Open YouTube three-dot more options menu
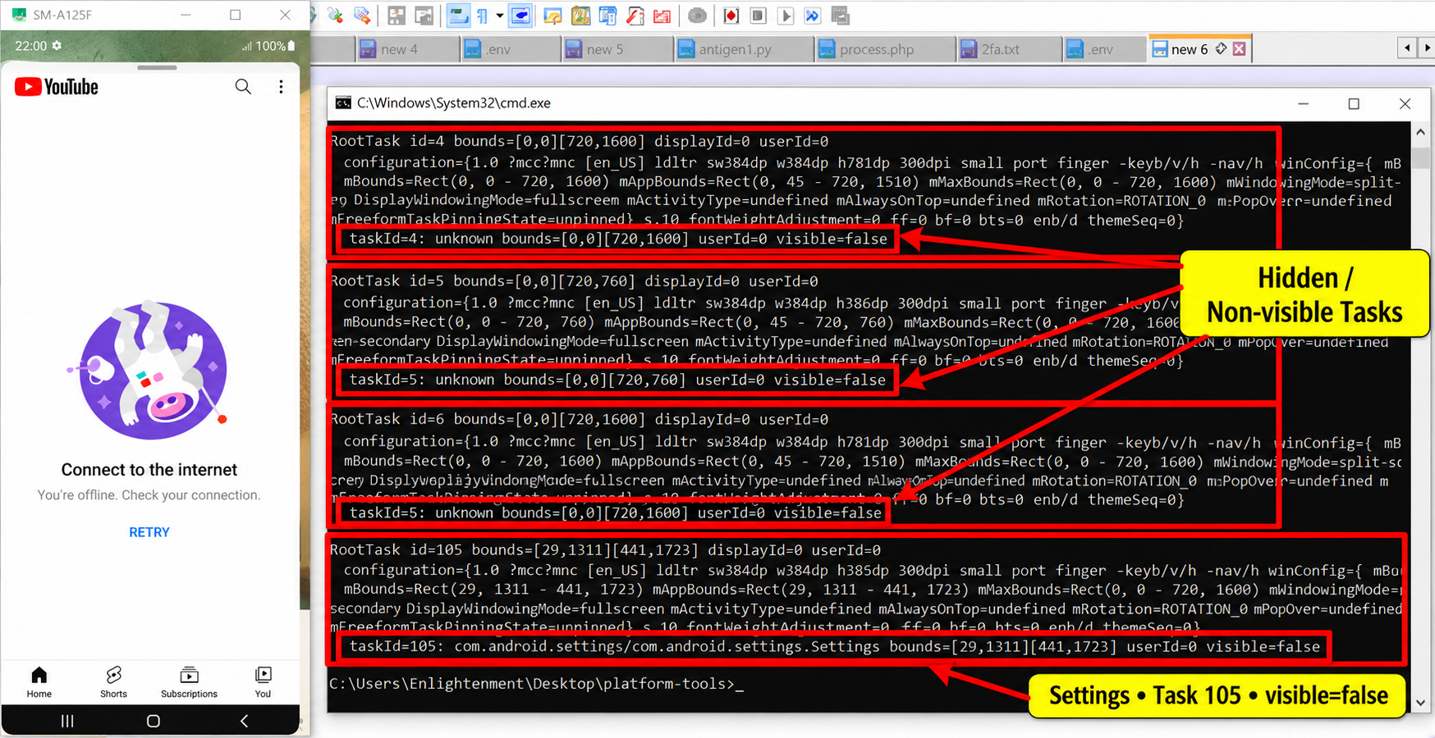 (281, 86)
